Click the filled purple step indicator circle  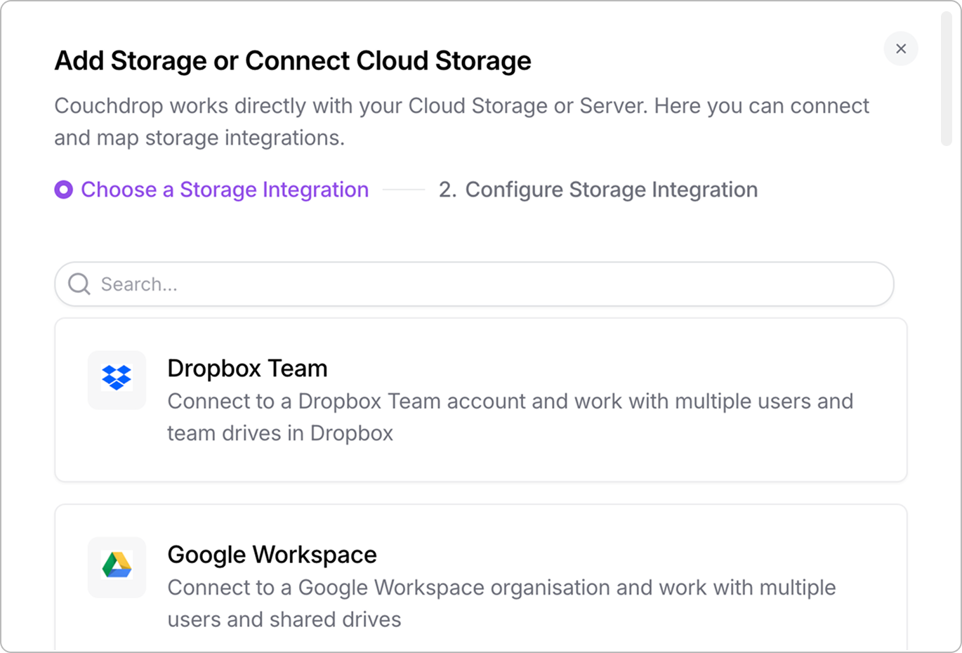(64, 190)
